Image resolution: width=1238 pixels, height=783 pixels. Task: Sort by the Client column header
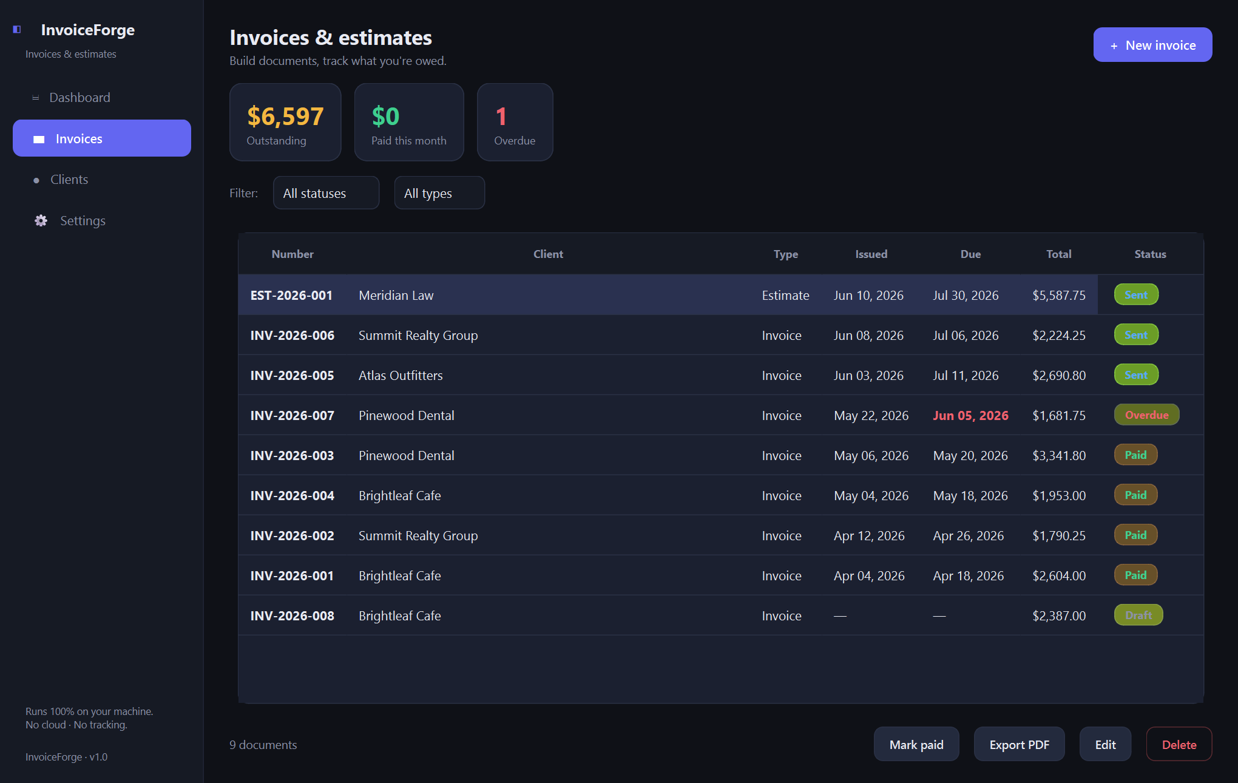point(548,254)
